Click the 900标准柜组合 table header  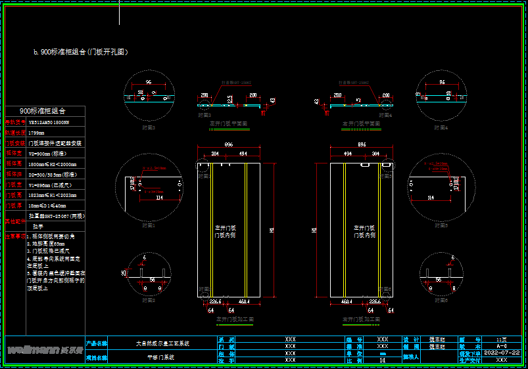pos(43,111)
